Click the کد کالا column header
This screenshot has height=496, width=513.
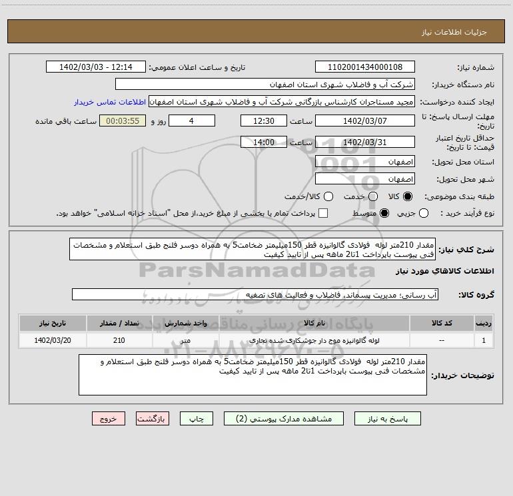[442, 323]
